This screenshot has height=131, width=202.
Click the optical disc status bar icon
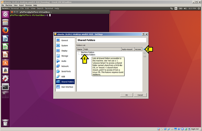click(x=162, y=129)
